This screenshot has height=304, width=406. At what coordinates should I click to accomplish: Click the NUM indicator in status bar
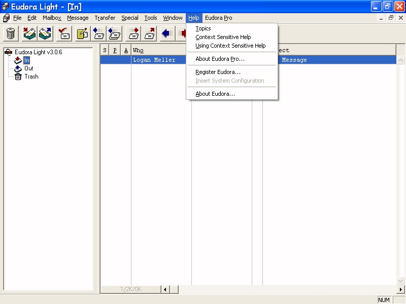(x=384, y=300)
